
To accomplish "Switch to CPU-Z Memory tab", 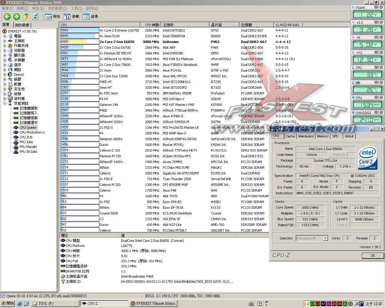I will (x=323, y=136).
